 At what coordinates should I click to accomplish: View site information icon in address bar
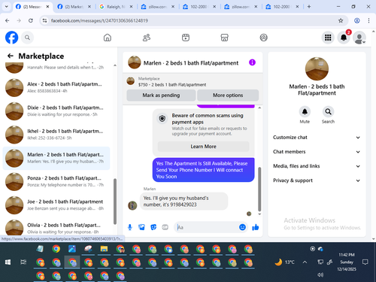click(x=44, y=20)
